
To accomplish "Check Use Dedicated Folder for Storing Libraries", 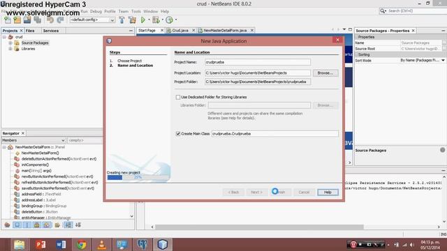I will point(178,98).
